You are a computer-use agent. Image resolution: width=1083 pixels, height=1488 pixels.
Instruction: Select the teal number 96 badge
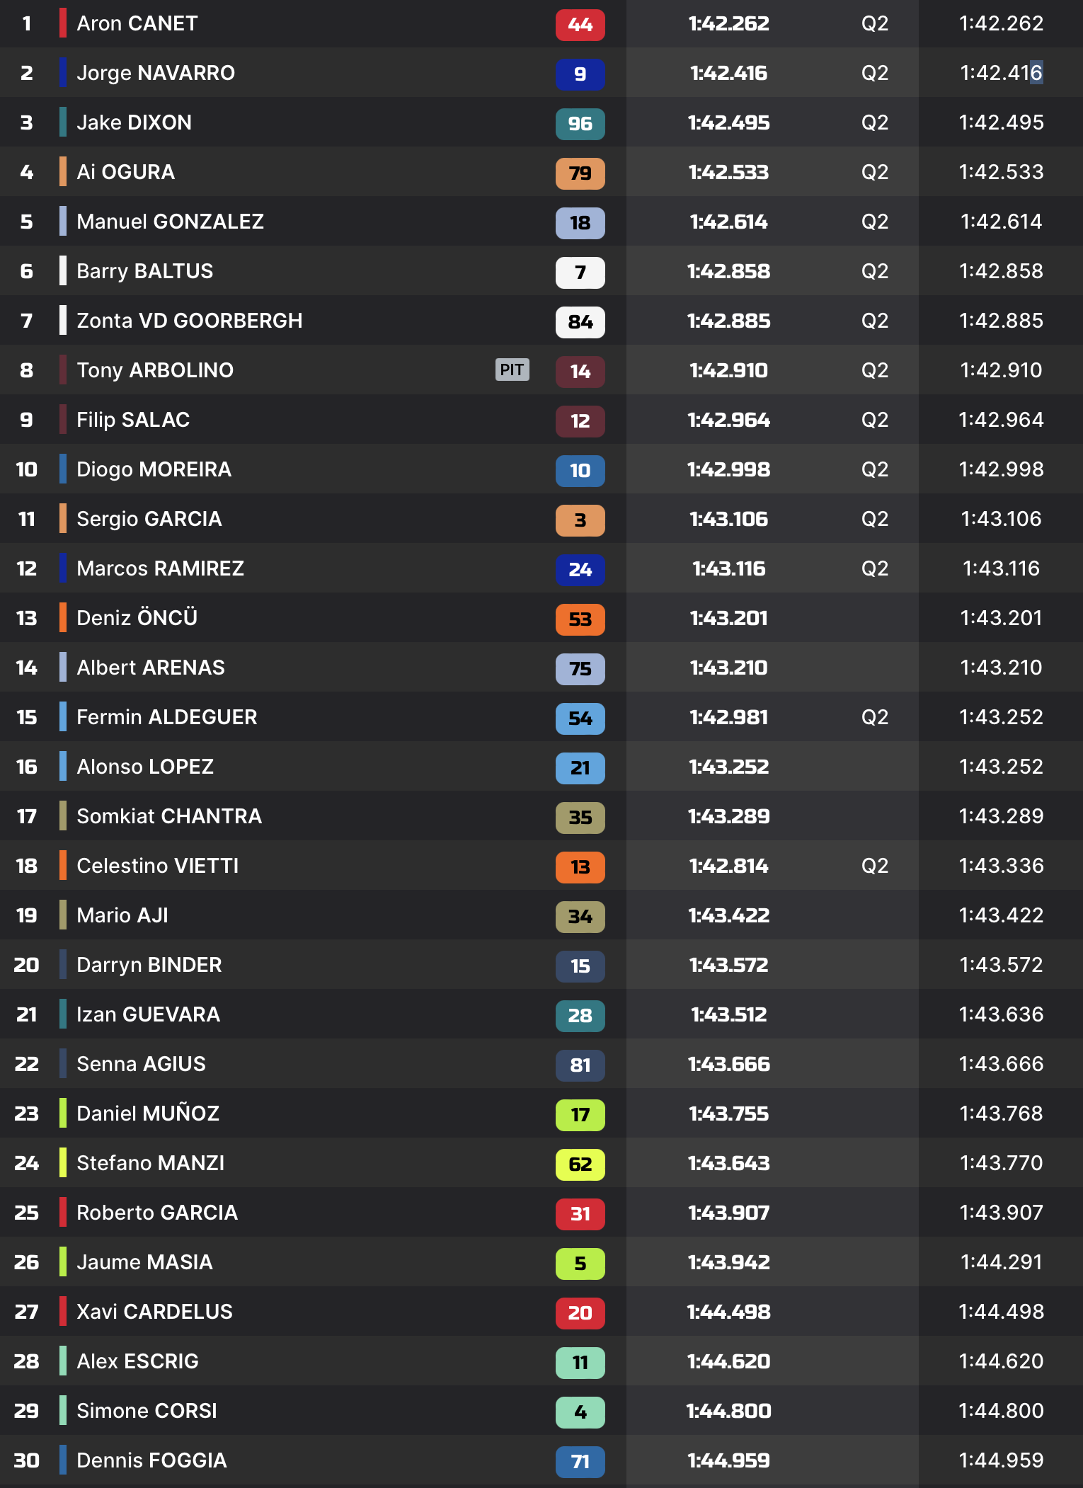580,124
